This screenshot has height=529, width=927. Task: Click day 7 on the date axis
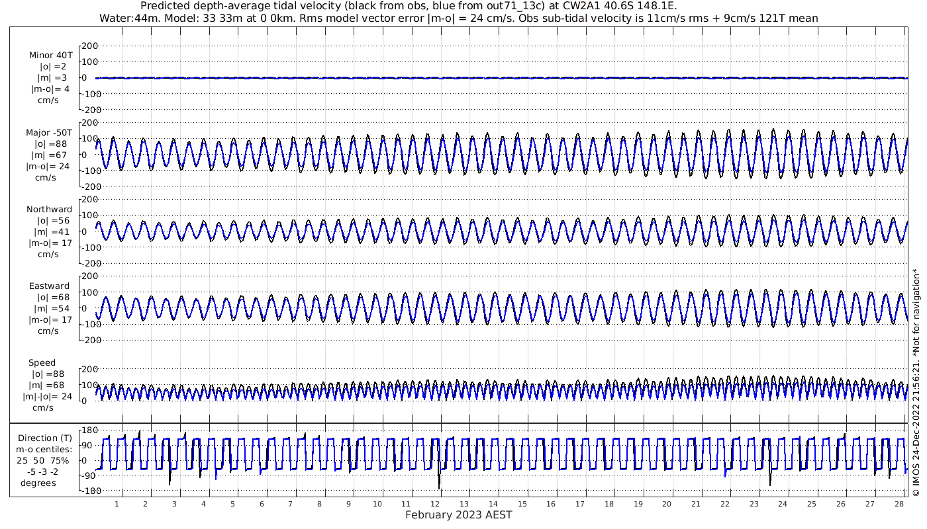(x=291, y=504)
